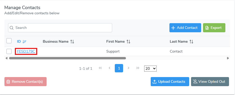Screen dimensions: 235x95
Task: Jump to last page double-chevron icon
Action: pyautogui.click(x=138, y=68)
